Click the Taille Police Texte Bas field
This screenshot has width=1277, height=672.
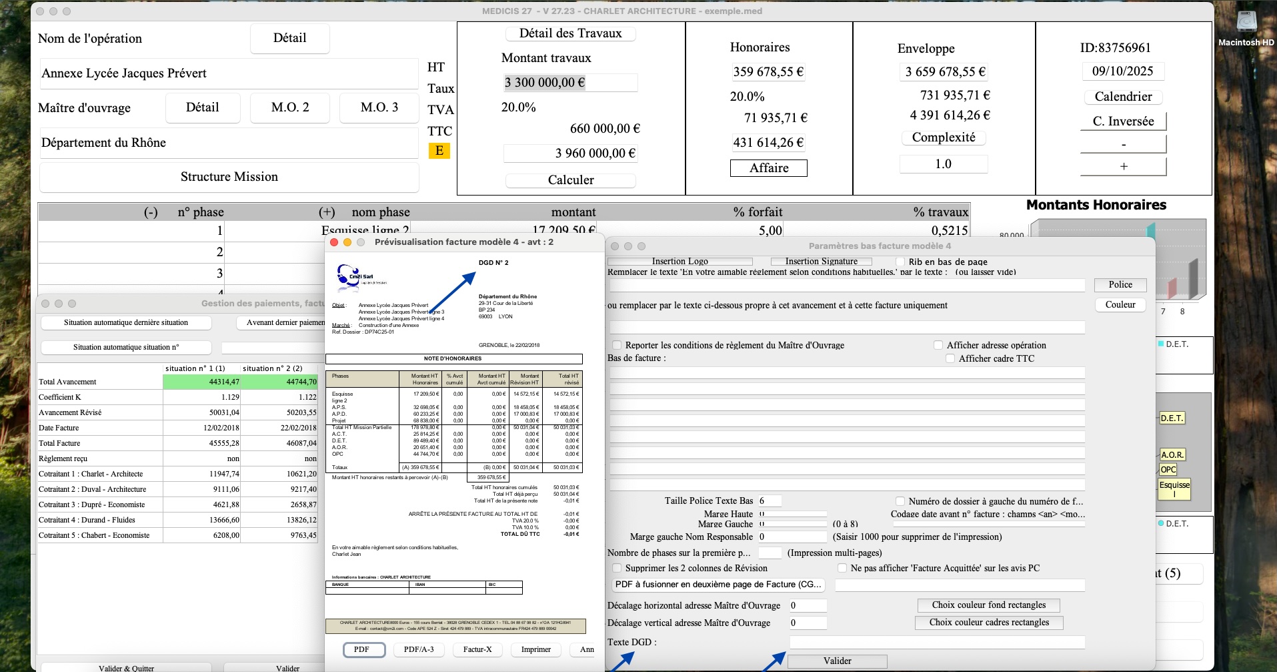tap(770, 500)
